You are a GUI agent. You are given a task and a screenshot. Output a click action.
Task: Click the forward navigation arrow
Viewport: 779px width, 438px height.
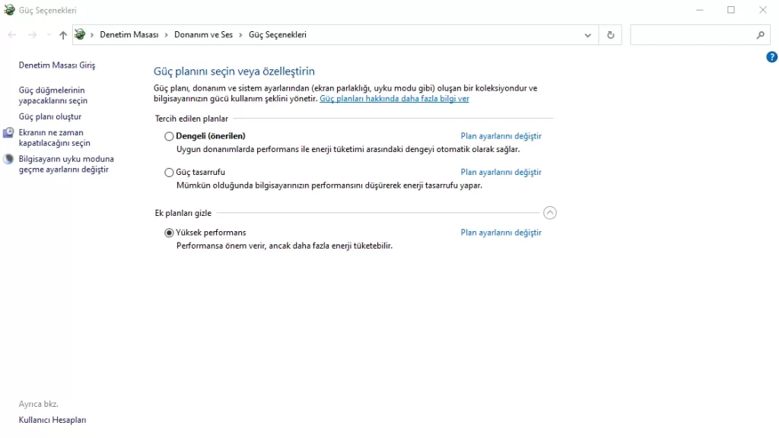pyautogui.click(x=32, y=35)
